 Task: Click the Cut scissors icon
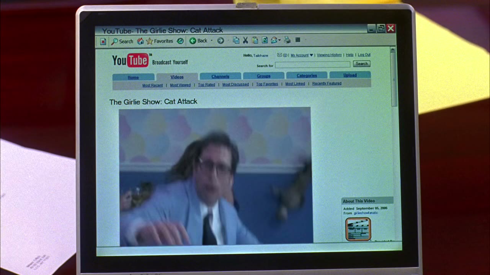click(x=245, y=40)
